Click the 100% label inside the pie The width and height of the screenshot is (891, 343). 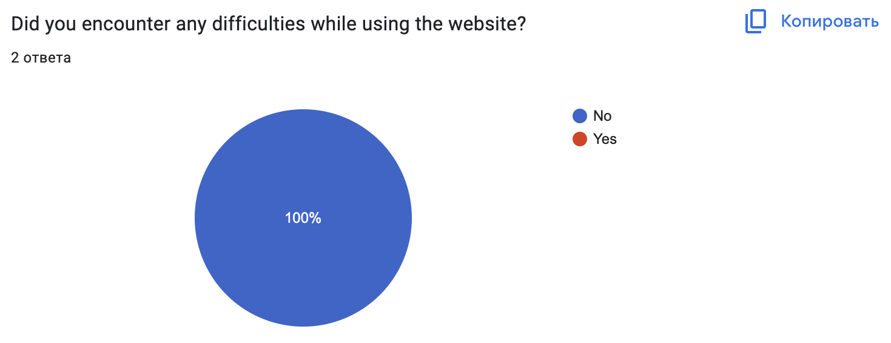pos(303,218)
